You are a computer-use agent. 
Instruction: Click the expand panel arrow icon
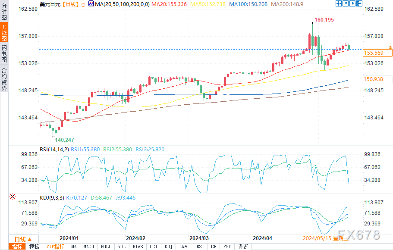point(359,3)
